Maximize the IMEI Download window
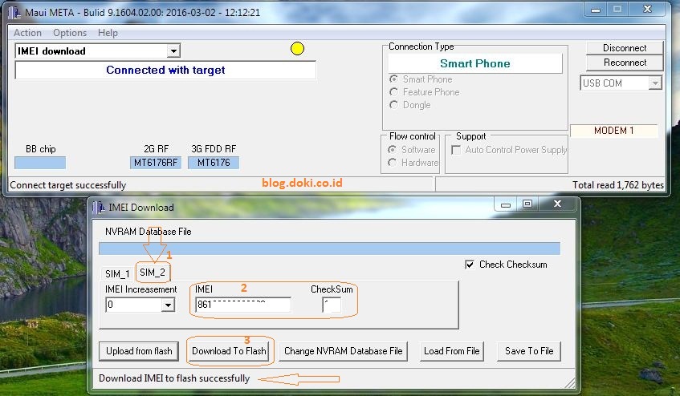 pos(527,204)
